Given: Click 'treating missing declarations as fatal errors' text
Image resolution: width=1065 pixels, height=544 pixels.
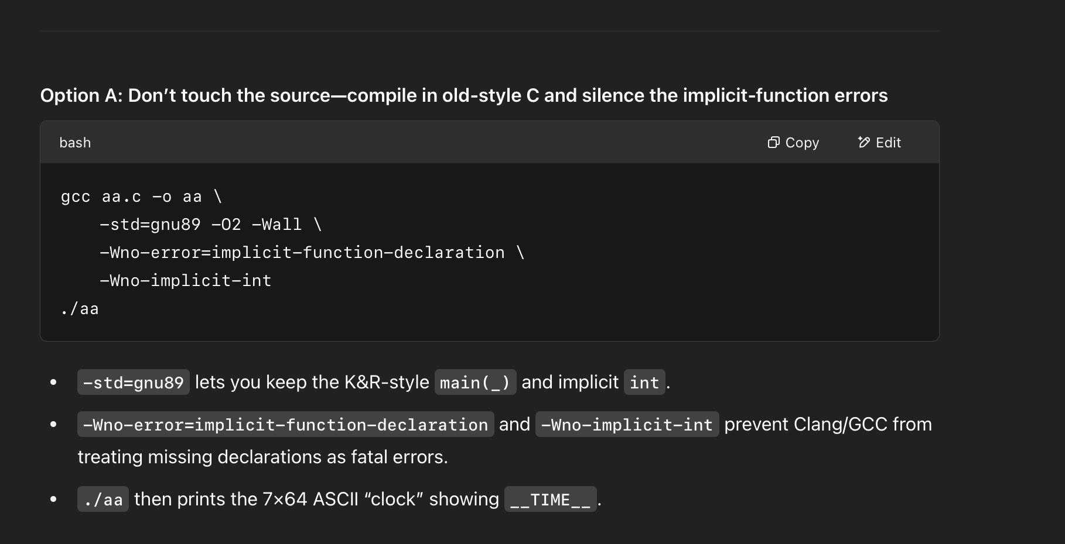Looking at the screenshot, I should tap(262, 457).
